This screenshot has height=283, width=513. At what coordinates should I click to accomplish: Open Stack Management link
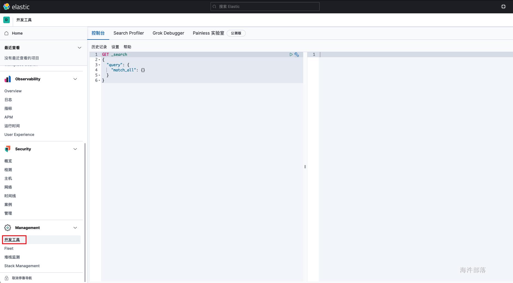coord(22,266)
